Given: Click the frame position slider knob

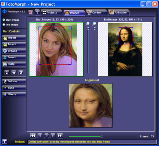Looking at the screenshot, I should (102, 136).
